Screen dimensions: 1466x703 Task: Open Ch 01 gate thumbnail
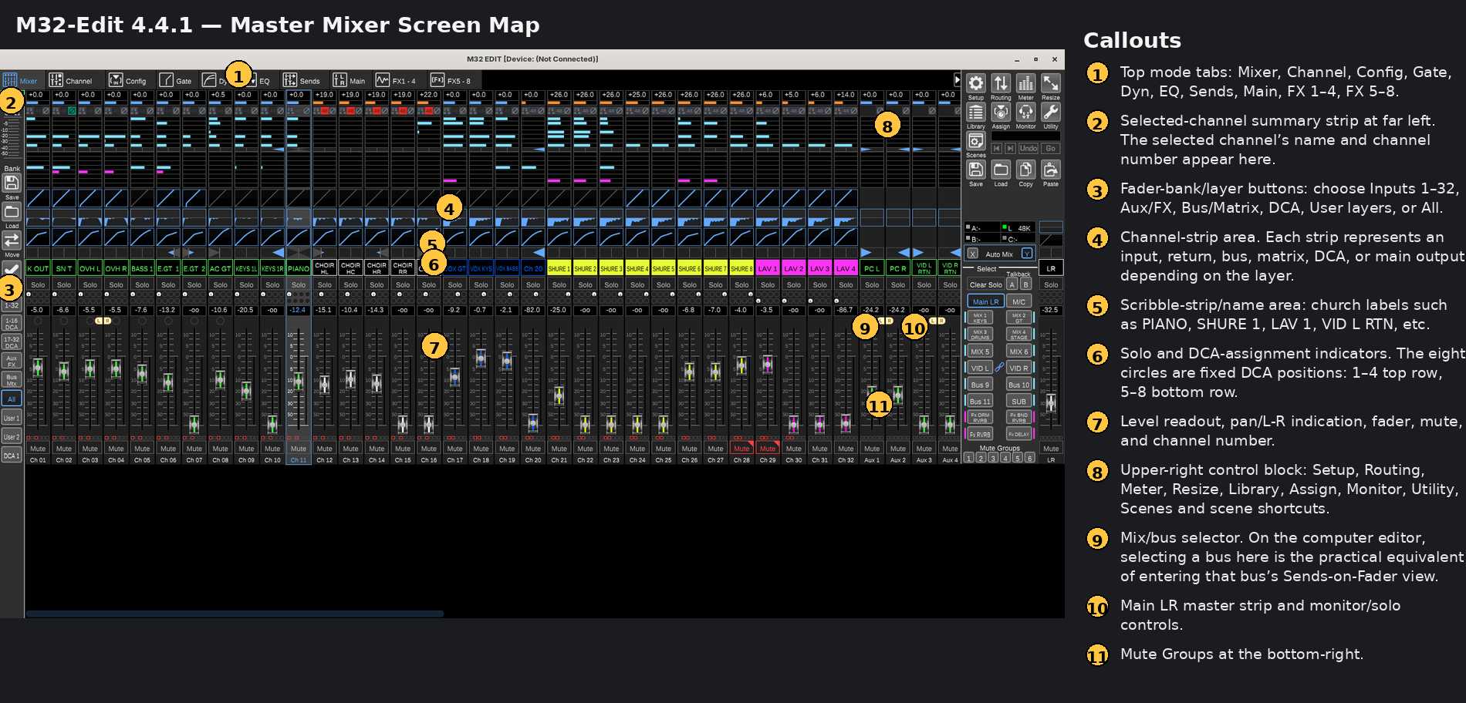point(38,198)
